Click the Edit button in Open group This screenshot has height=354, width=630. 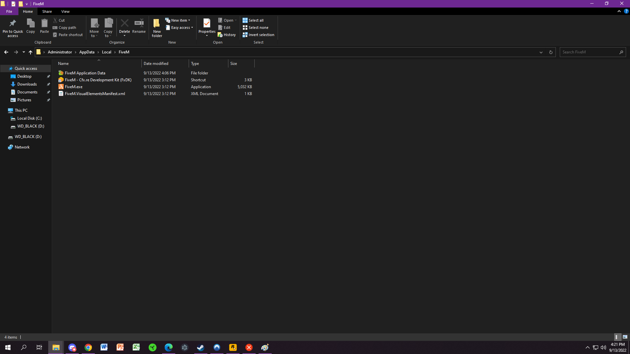pos(224,28)
